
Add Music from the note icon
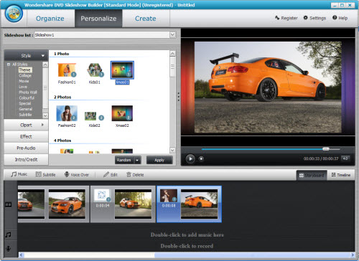click(x=19, y=174)
